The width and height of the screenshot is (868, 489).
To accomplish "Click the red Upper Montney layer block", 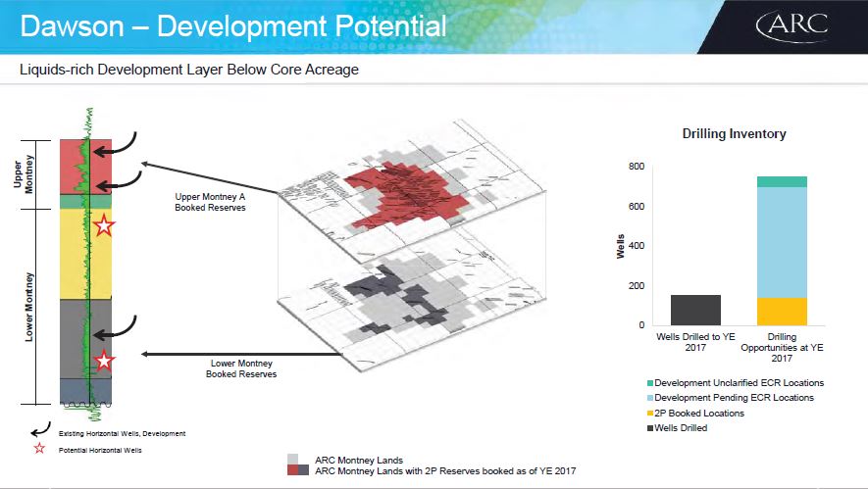I will tap(85, 167).
